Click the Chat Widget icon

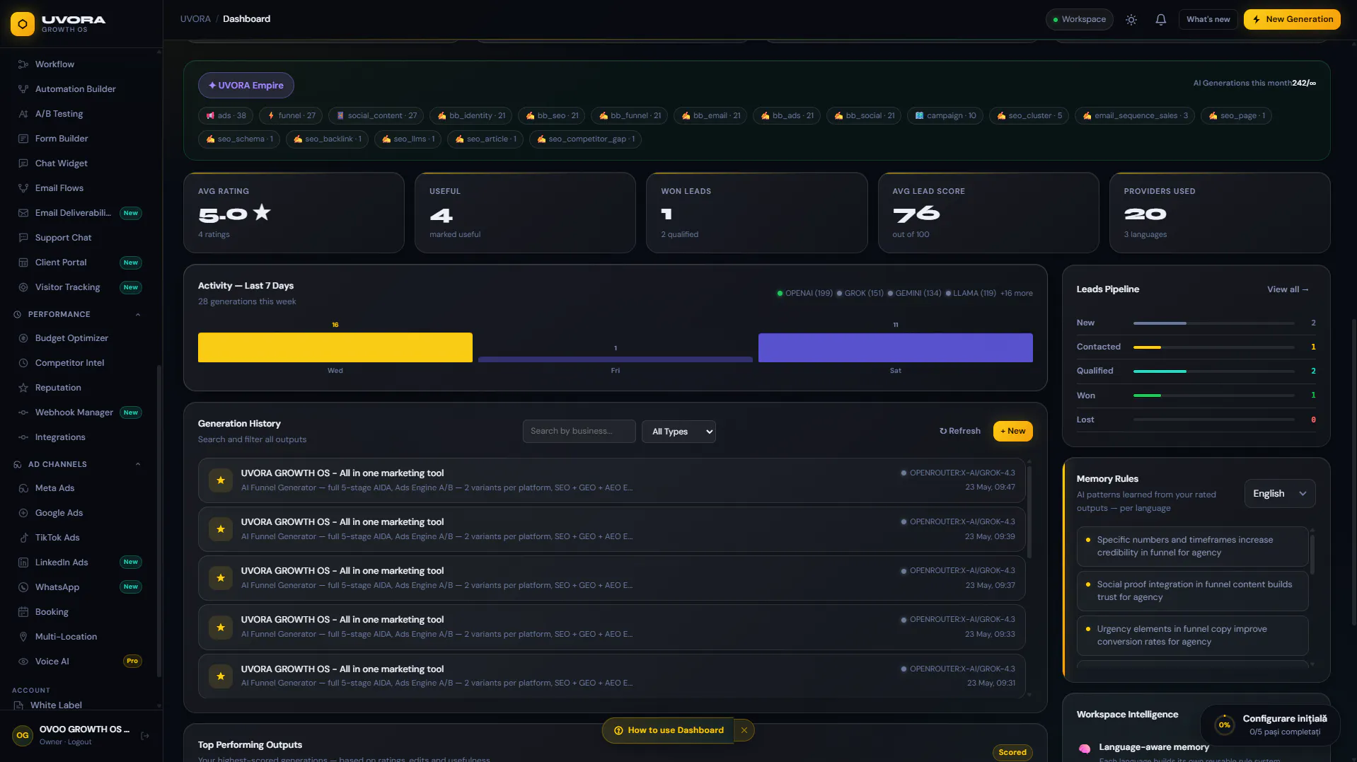tap(23, 163)
